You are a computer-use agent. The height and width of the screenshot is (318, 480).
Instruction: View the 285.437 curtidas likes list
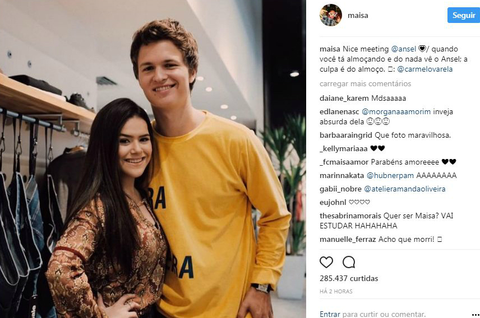click(349, 279)
